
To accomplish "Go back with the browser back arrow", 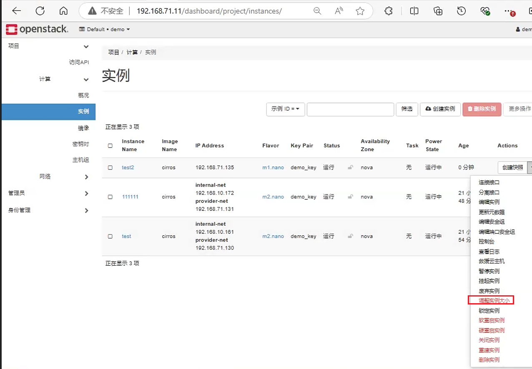I will [17, 11].
